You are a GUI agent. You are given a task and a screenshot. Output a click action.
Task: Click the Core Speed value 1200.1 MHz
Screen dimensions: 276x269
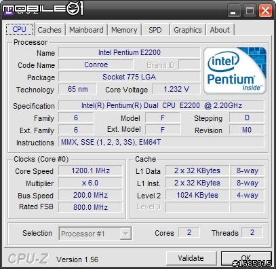pos(90,171)
